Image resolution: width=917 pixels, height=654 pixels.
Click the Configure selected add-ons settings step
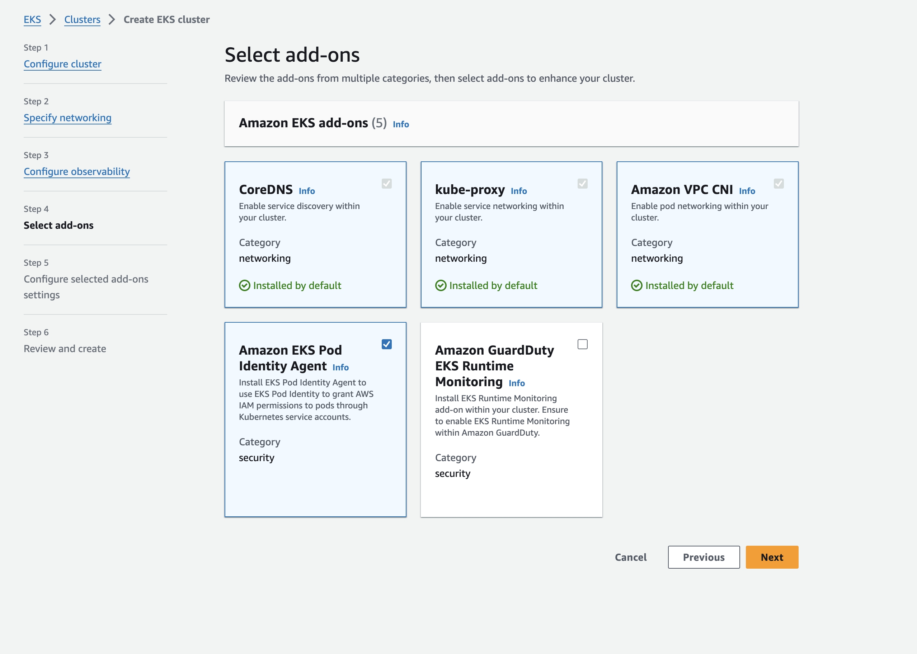[x=86, y=287]
